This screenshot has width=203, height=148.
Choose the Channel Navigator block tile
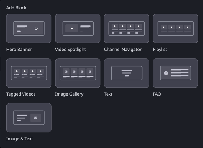127,29
